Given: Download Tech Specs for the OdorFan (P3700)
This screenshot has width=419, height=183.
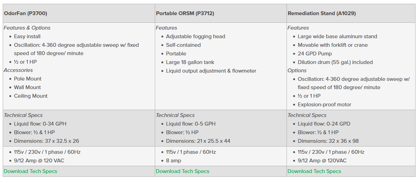Looking at the screenshot, I should tap(30, 171).
